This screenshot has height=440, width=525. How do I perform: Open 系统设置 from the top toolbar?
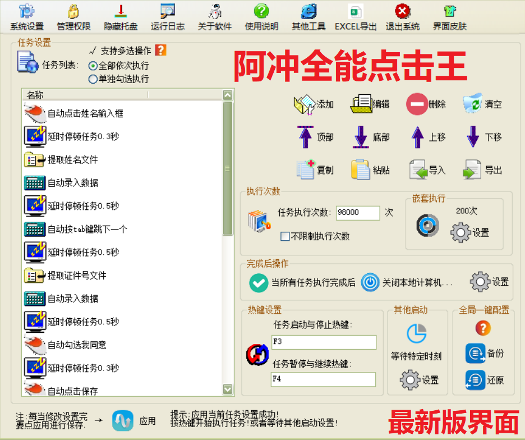click(26, 17)
